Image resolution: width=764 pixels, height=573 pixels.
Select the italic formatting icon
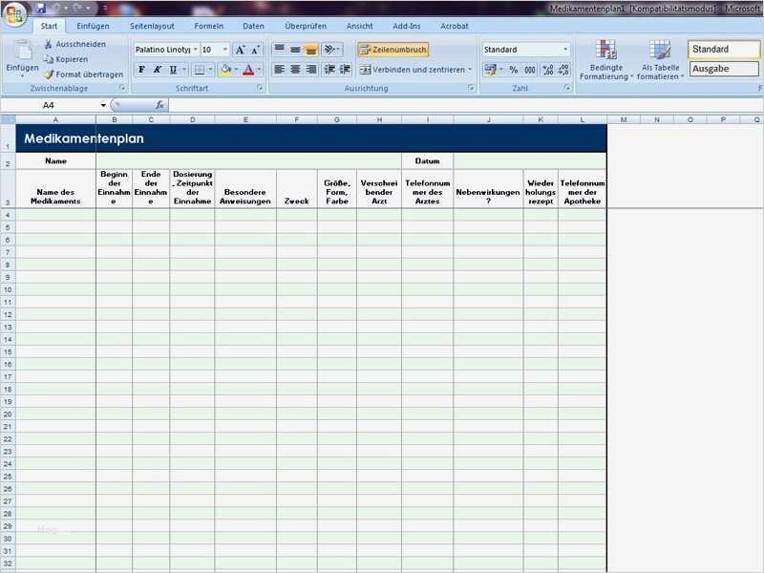(x=157, y=69)
